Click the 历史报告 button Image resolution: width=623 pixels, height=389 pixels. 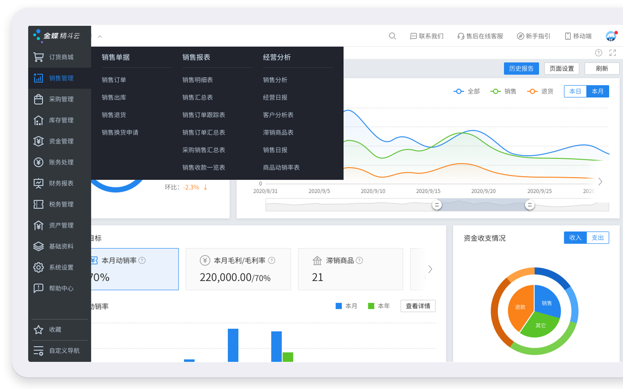tap(521, 69)
